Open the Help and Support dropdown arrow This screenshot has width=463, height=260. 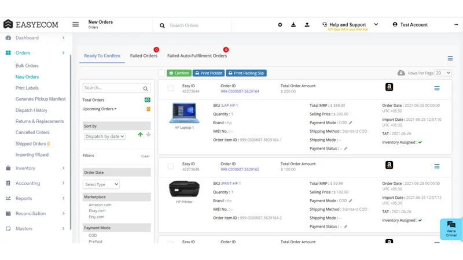(376, 24)
